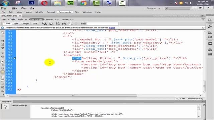Open the Commands menu
The image size is (214, 120).
[65, 12]
